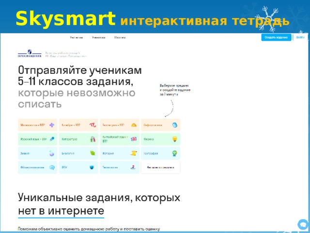This screenshot has height=233, width=310.
Task: Click the 'интерактивная тетрадь' title text
Action: coord(205,21)
